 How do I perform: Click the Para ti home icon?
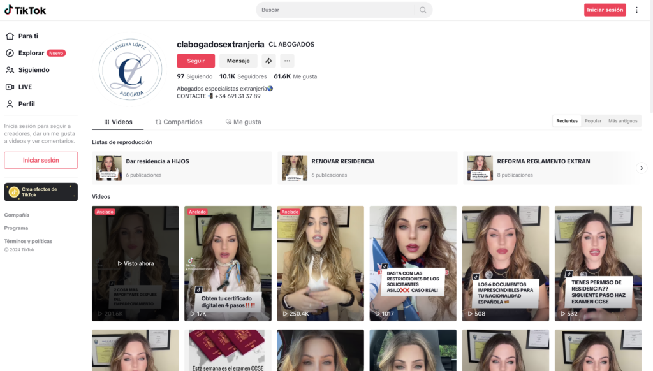pyautogui.click(x=10, y=36)
